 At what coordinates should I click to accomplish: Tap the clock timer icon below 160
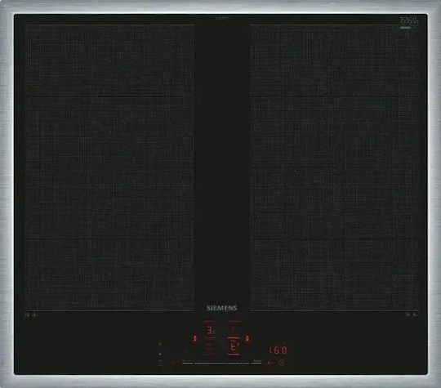point(283,363)
